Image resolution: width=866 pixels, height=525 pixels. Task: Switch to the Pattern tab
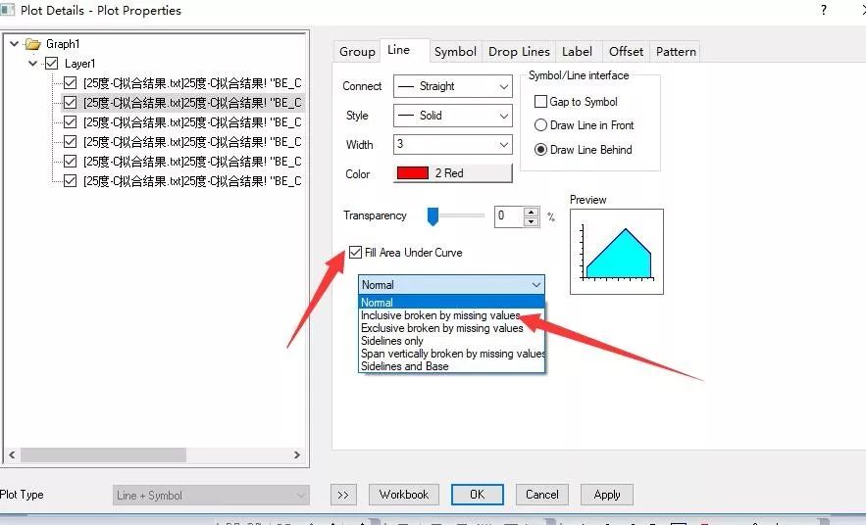coord(676,52)
